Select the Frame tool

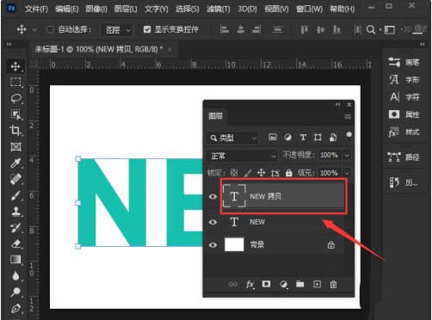coord(15,147)
